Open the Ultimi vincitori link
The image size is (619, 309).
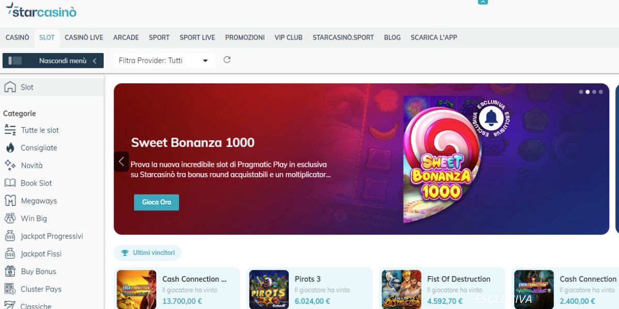coord(148,253)
